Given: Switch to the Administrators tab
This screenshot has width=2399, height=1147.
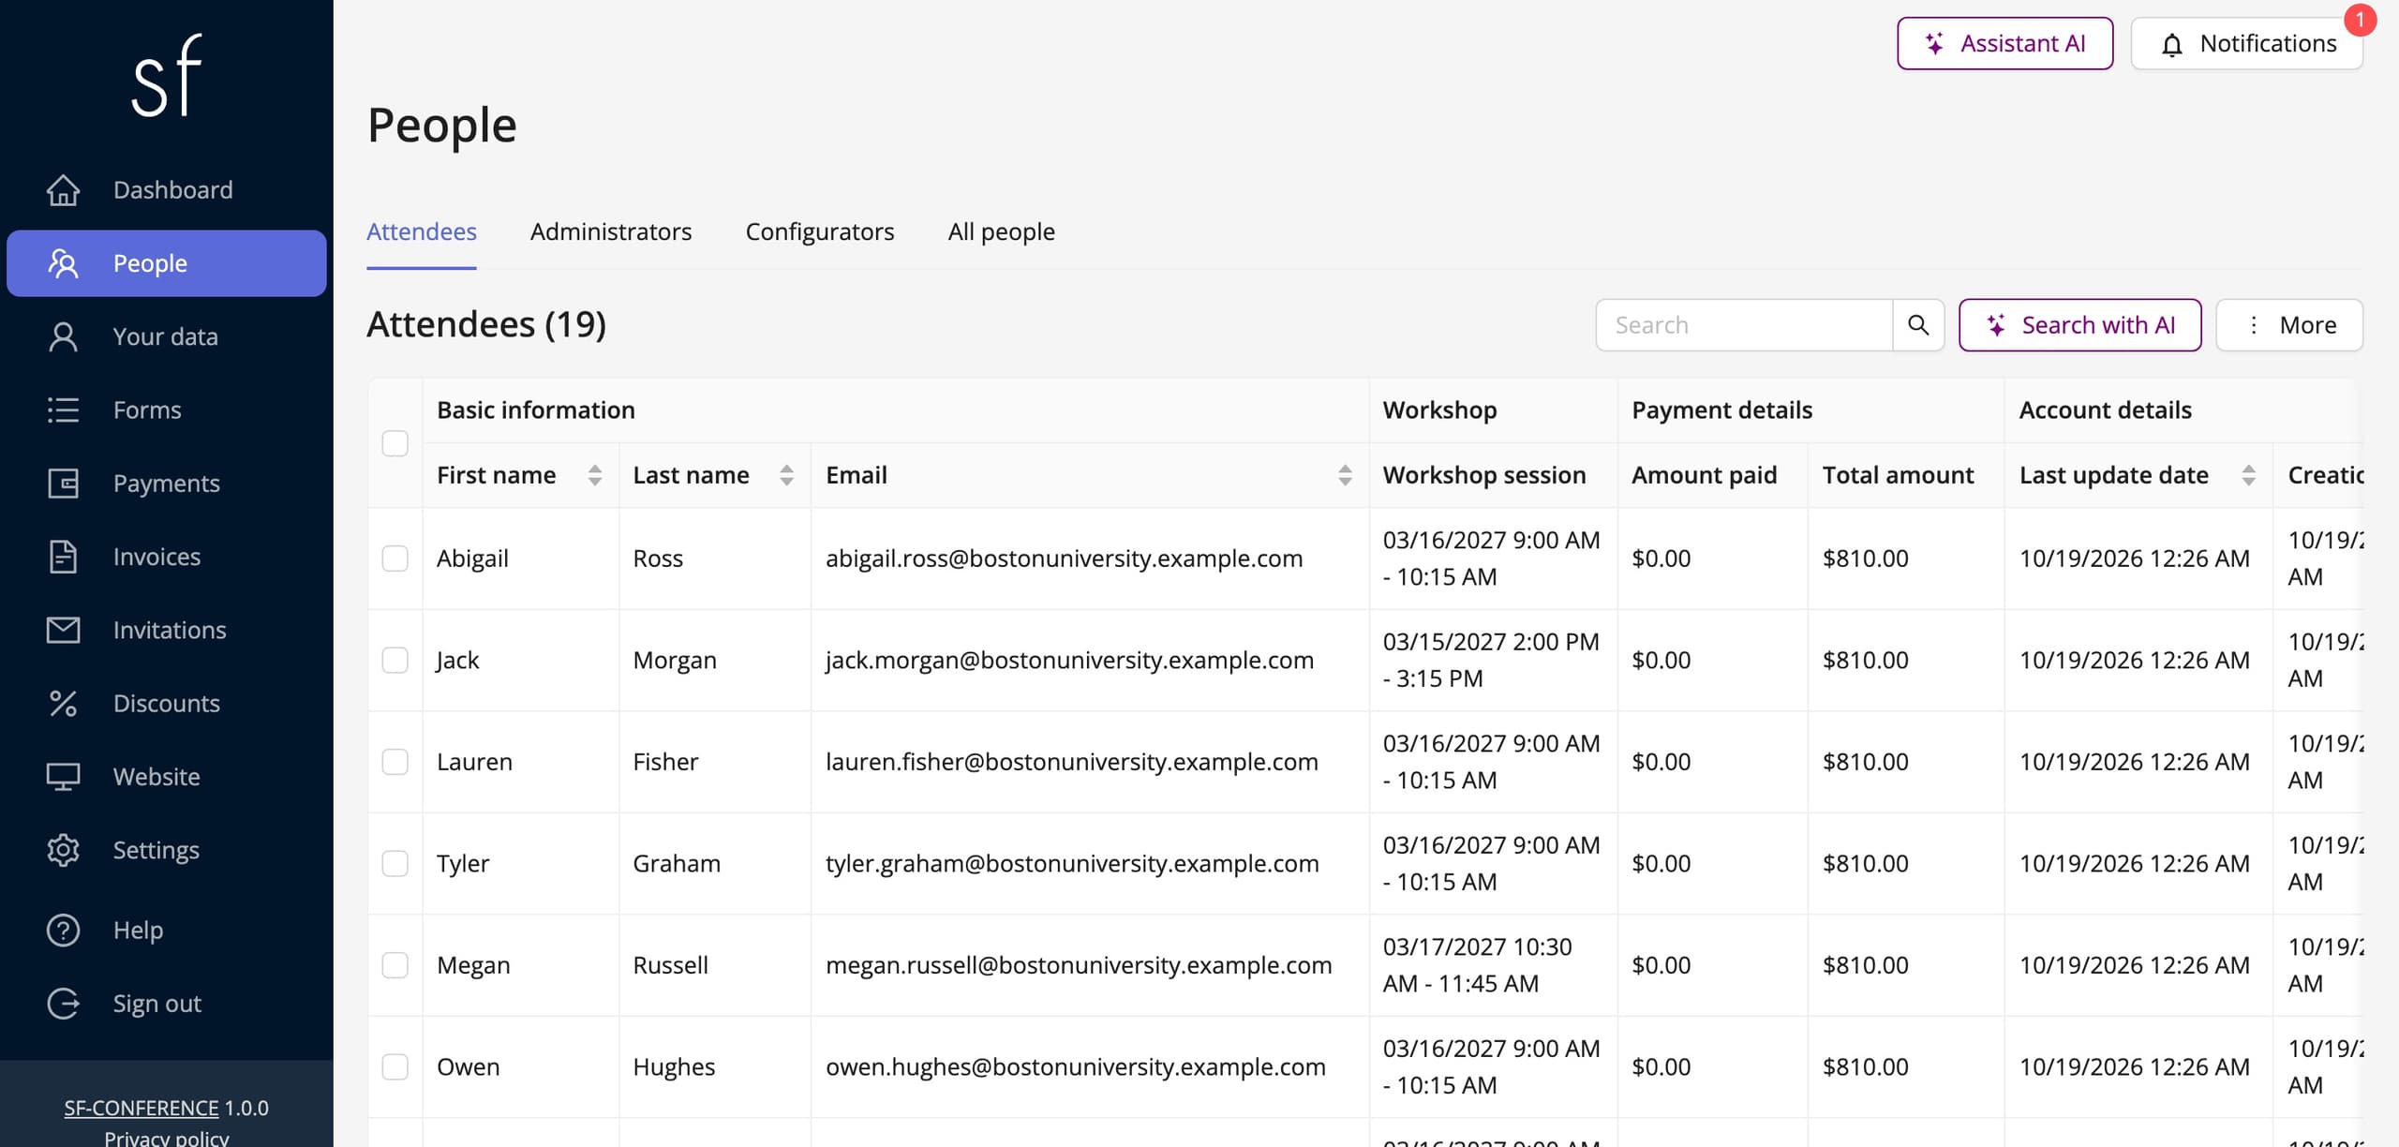Looking at the screenshot, I should [x=611, y=231].
